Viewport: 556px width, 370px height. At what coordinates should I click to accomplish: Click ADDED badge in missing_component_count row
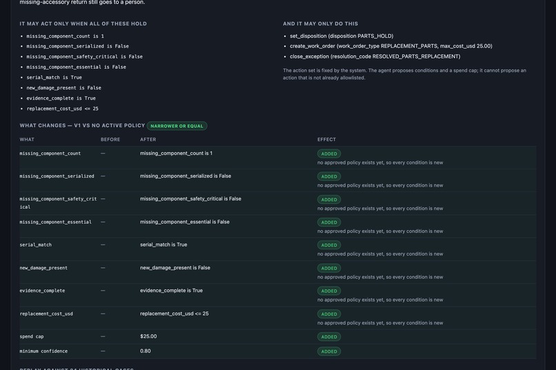[x=329, y=154]
